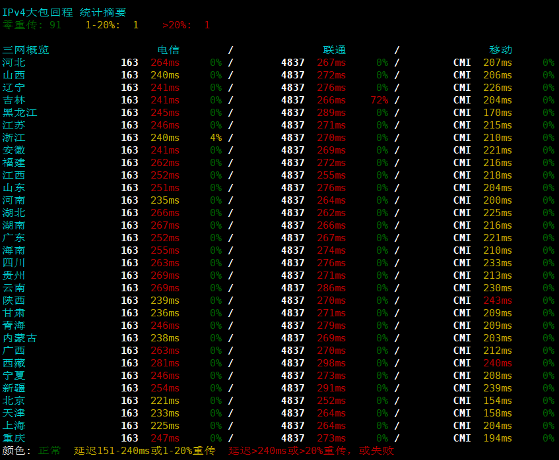Click 154ms in the 北京 row
This screenshot has width=559, height=460.
498,401
